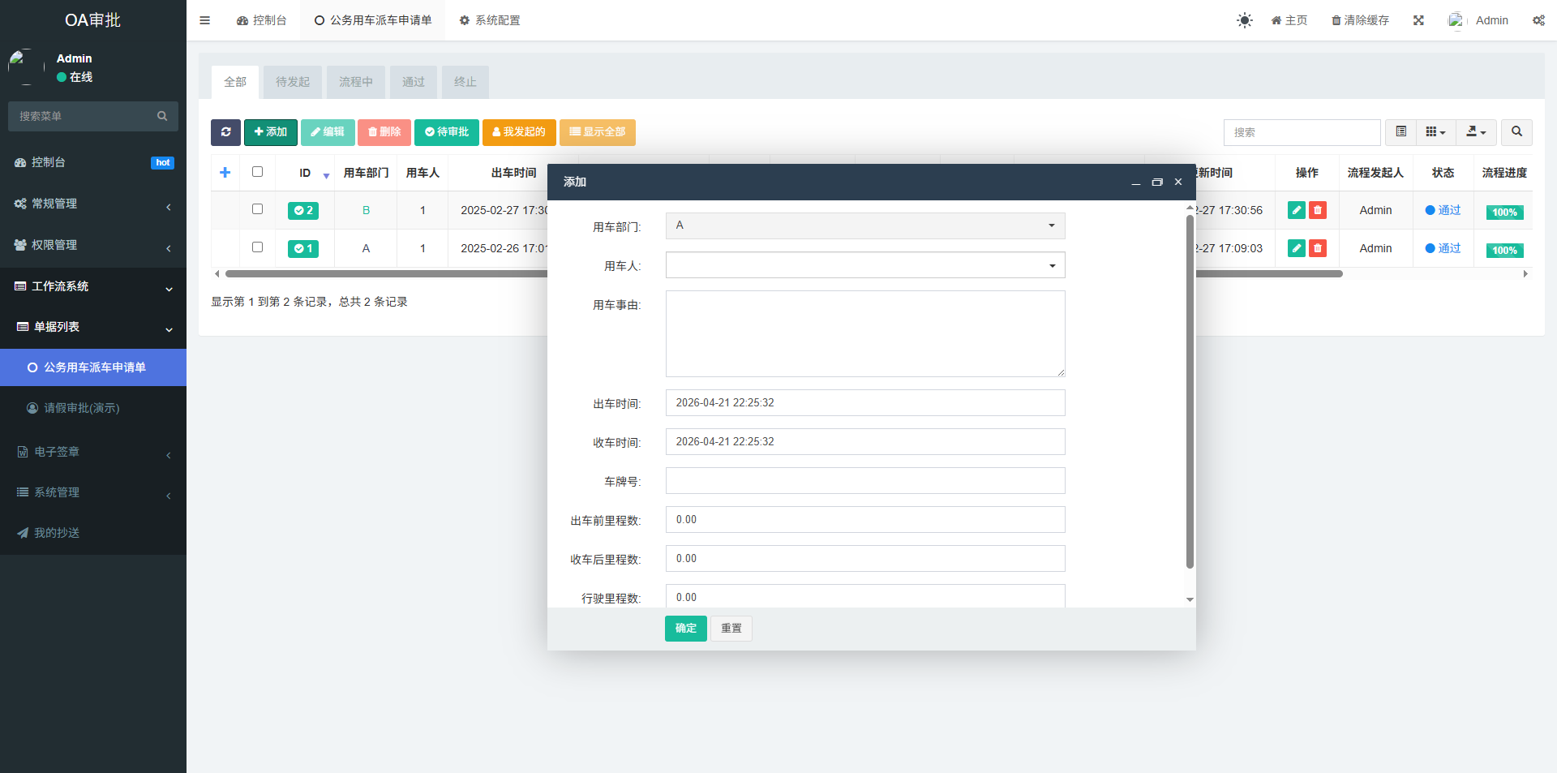
Task: Click the green edit icon for record 2
Action: pos(1296,210)
